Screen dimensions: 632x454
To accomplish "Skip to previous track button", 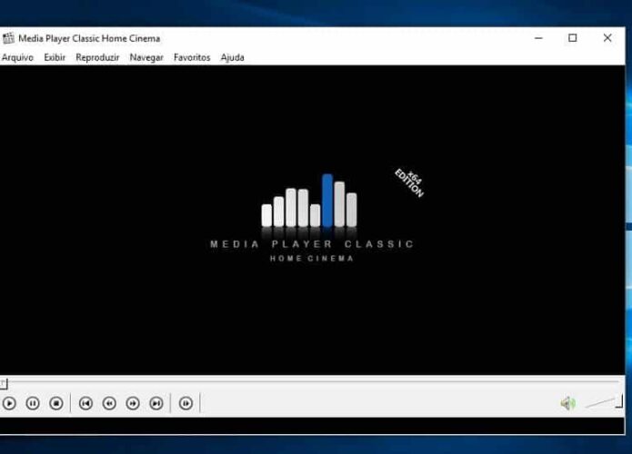I will [x=85, y=403].
